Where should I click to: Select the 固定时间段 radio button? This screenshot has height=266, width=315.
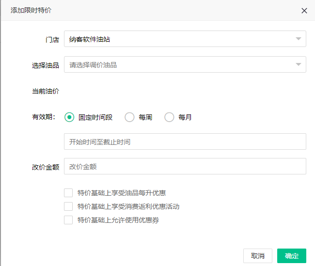[x=69, y=117]
